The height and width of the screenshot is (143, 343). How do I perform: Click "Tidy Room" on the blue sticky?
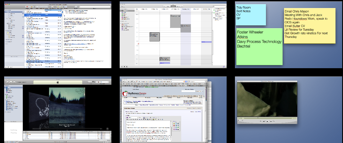point(244,7)
